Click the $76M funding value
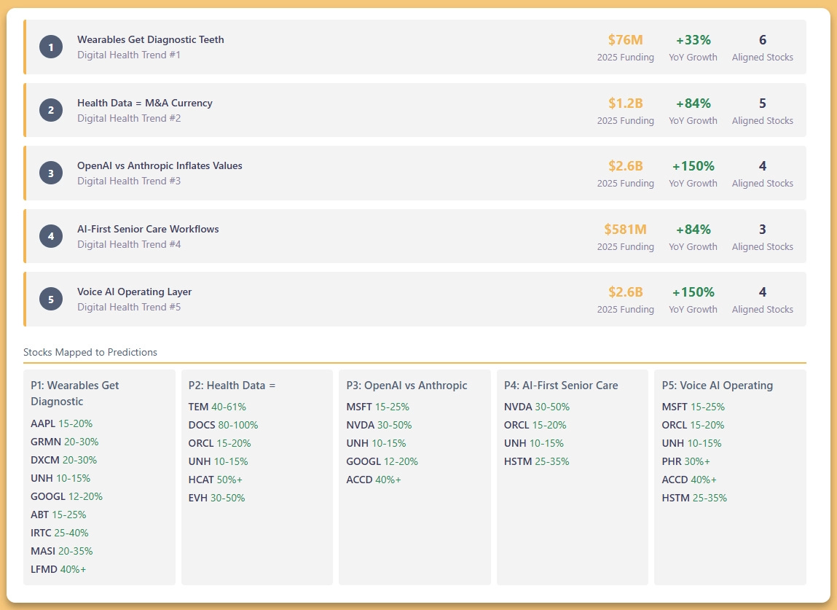Screen dimensions: 837x610 click(x=626, y=40)
